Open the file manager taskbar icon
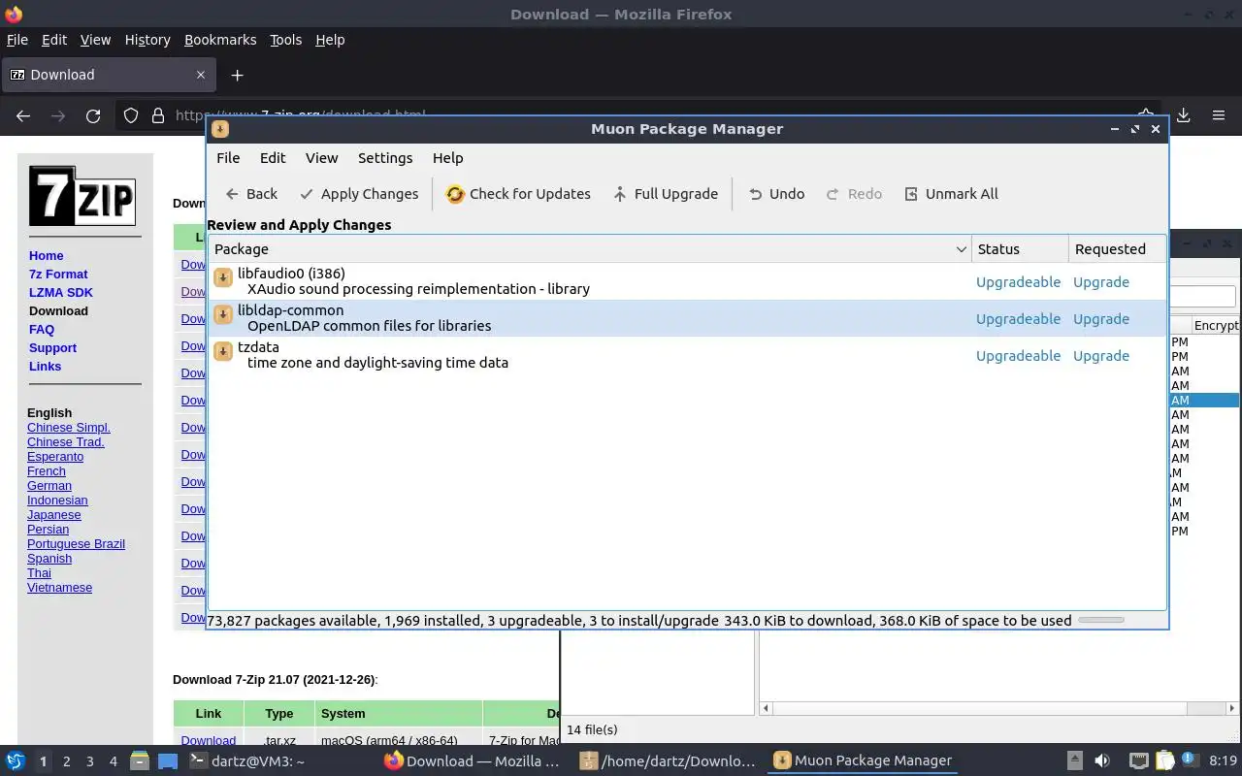 coord(139,760)
